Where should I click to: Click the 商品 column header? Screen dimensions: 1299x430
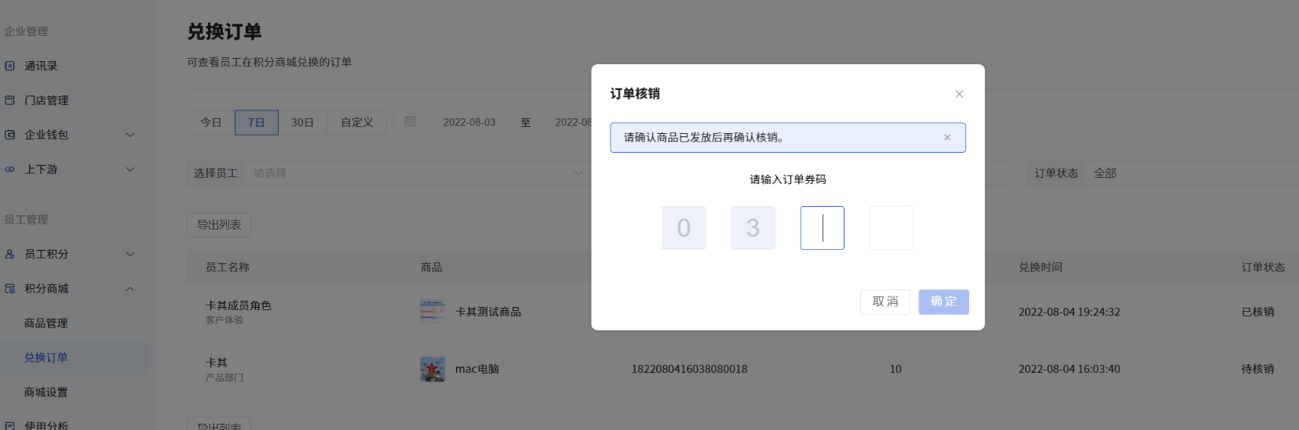coord(432,267)
